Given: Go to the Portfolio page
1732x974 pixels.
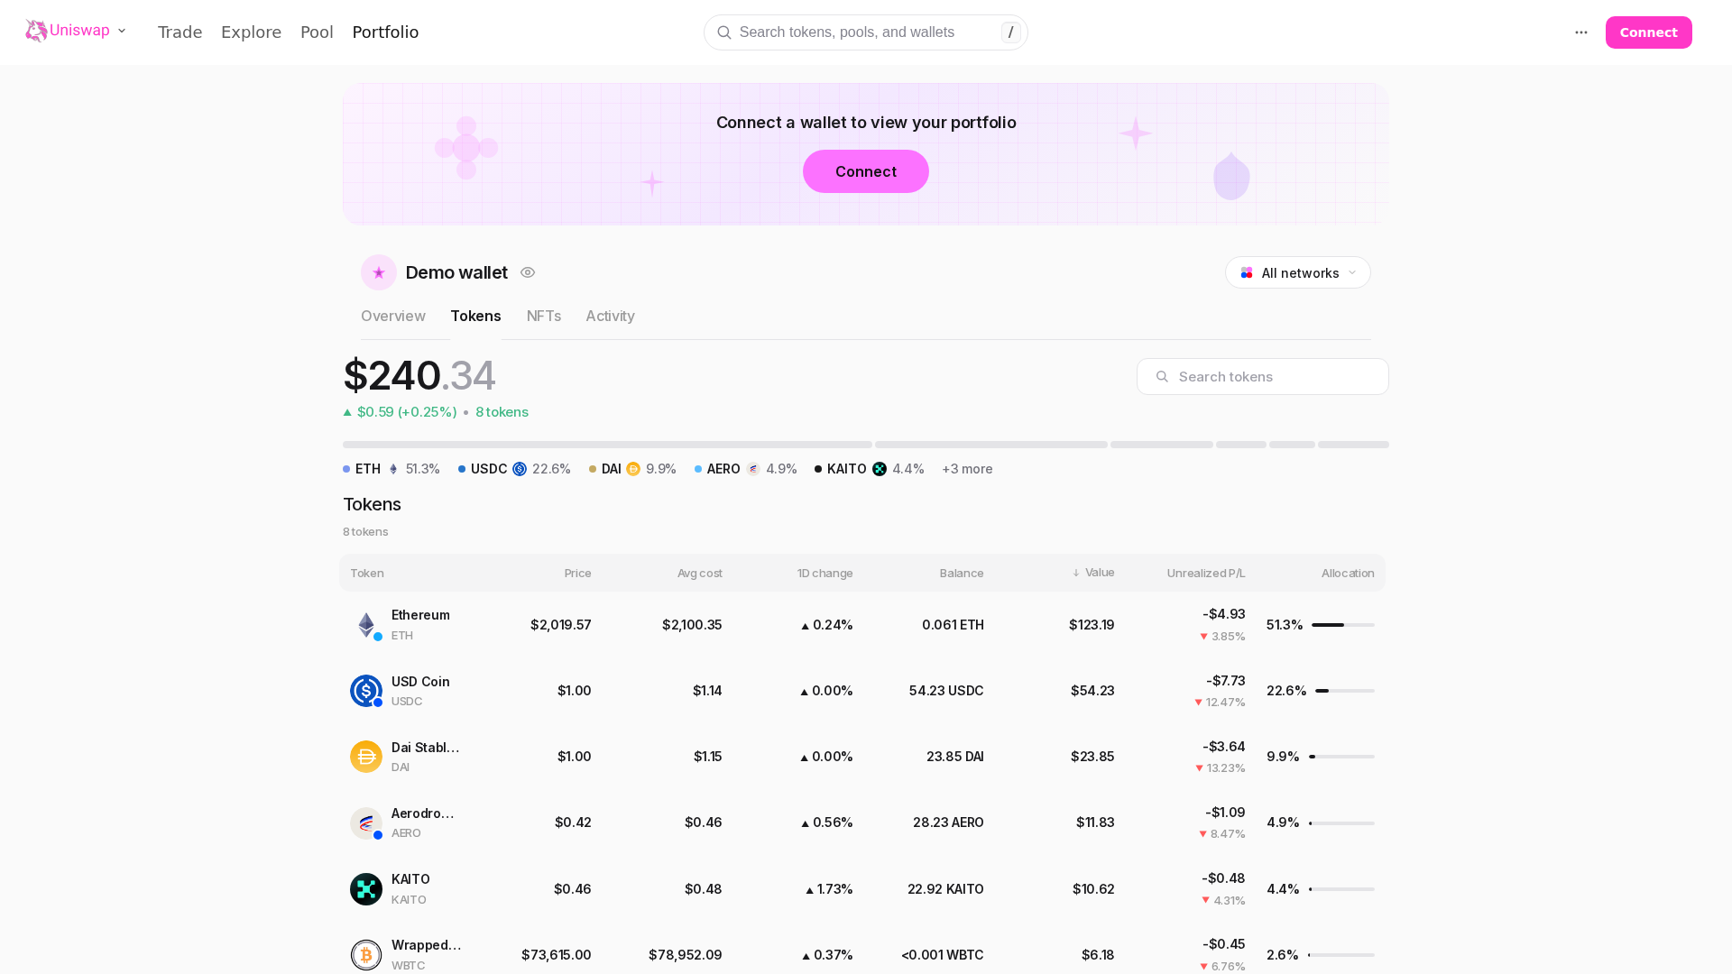Looking at the screenshot, I should pos(385,32).
